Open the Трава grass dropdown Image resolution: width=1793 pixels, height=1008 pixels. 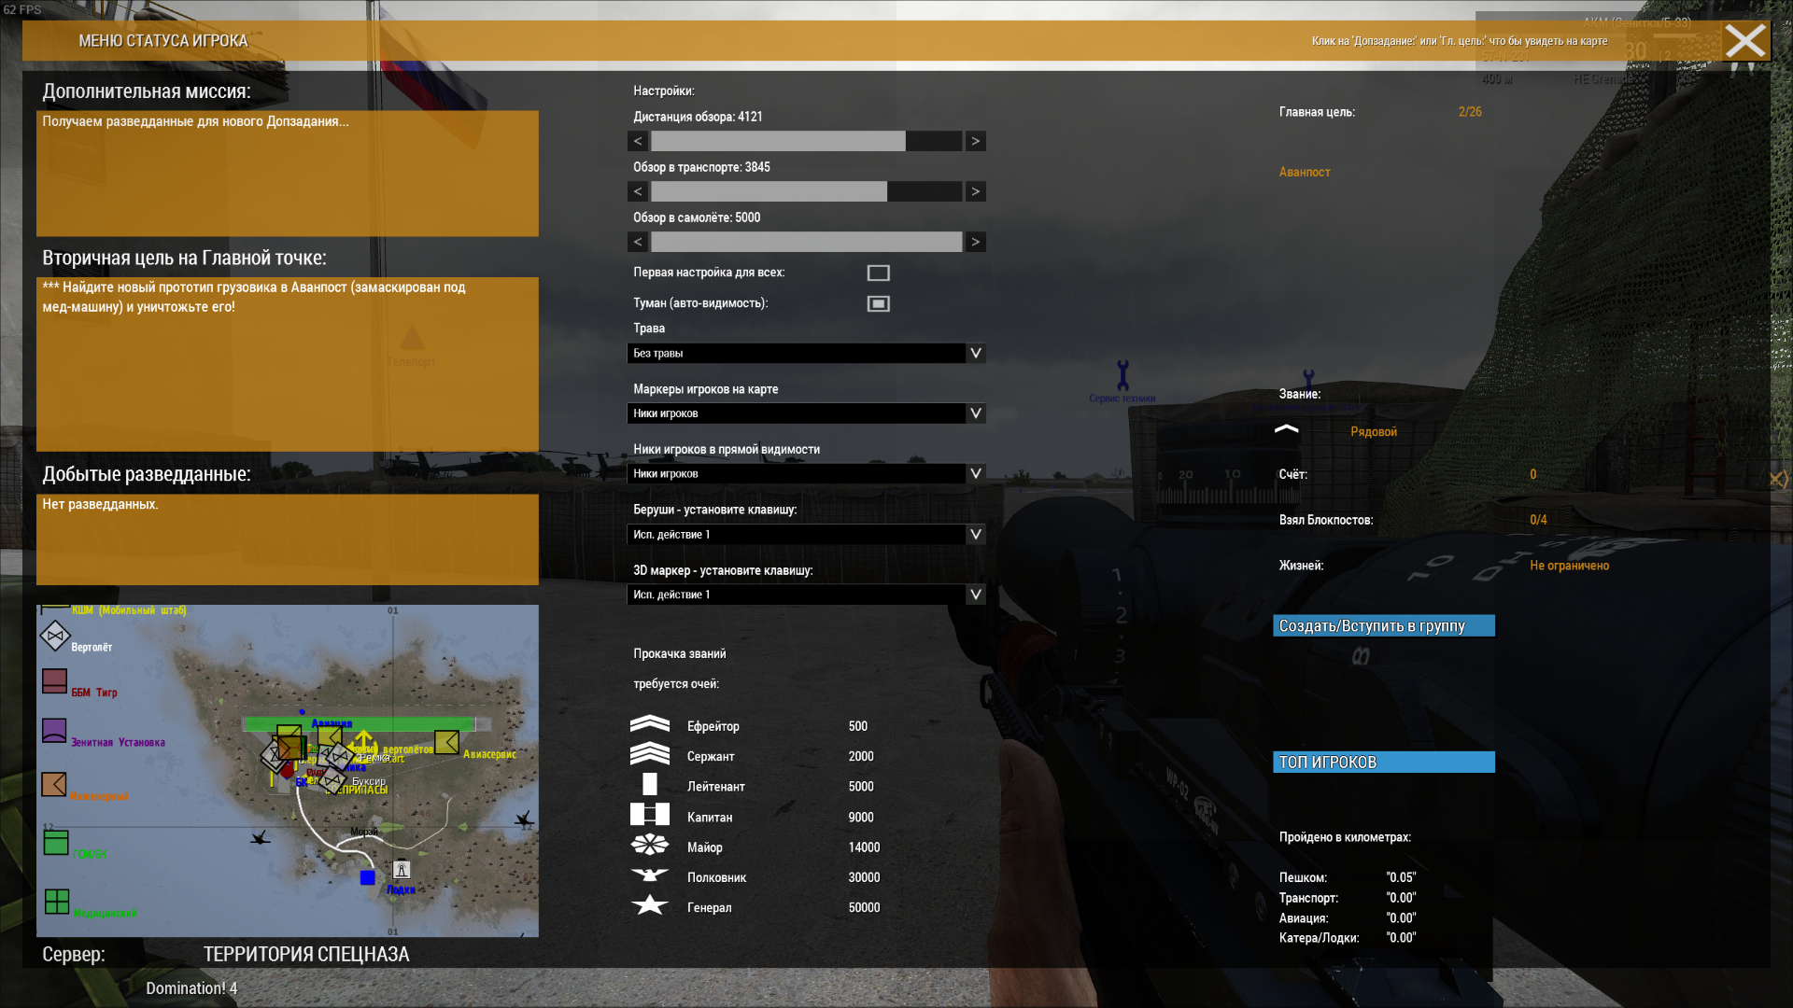806,353
